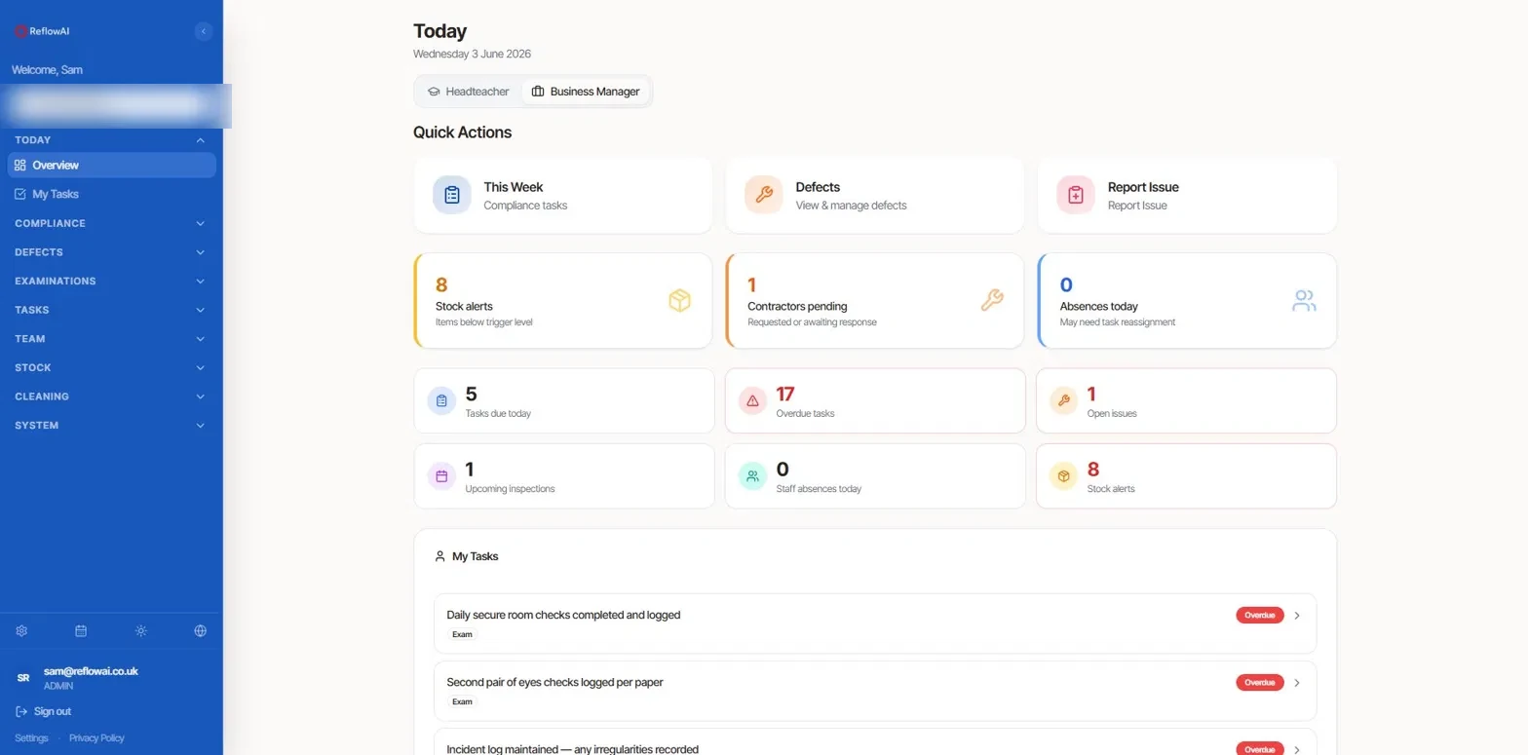
Task: Open the 1 Contractors pending card
Action: (874, 301)
